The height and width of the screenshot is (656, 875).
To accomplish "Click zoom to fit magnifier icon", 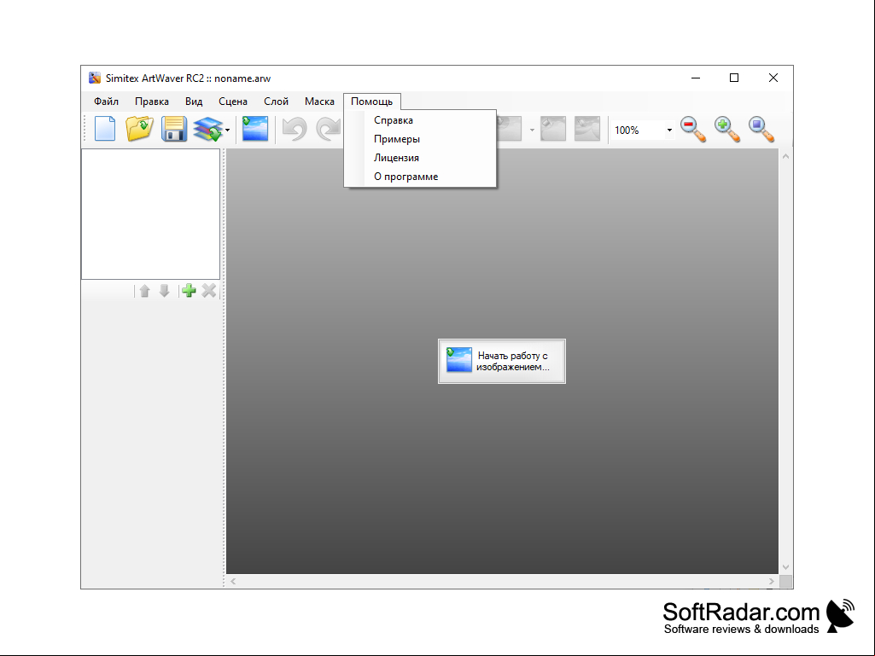I will pos(761,130).
